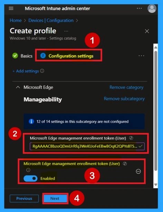Click the enrollment token input field

pyautogui.click(x=87, y=146)
